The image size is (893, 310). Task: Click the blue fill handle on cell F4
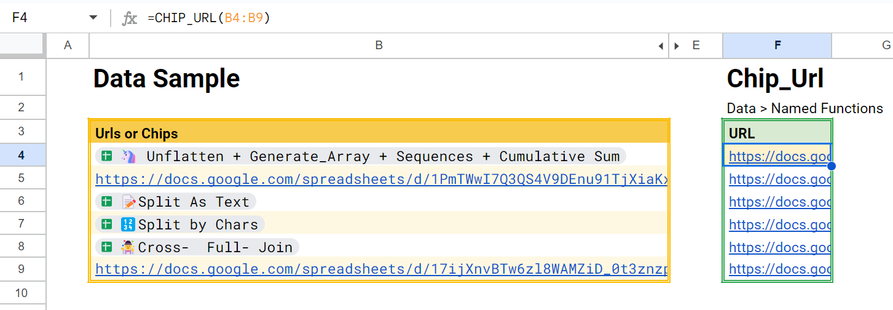[x=832, y=166]
